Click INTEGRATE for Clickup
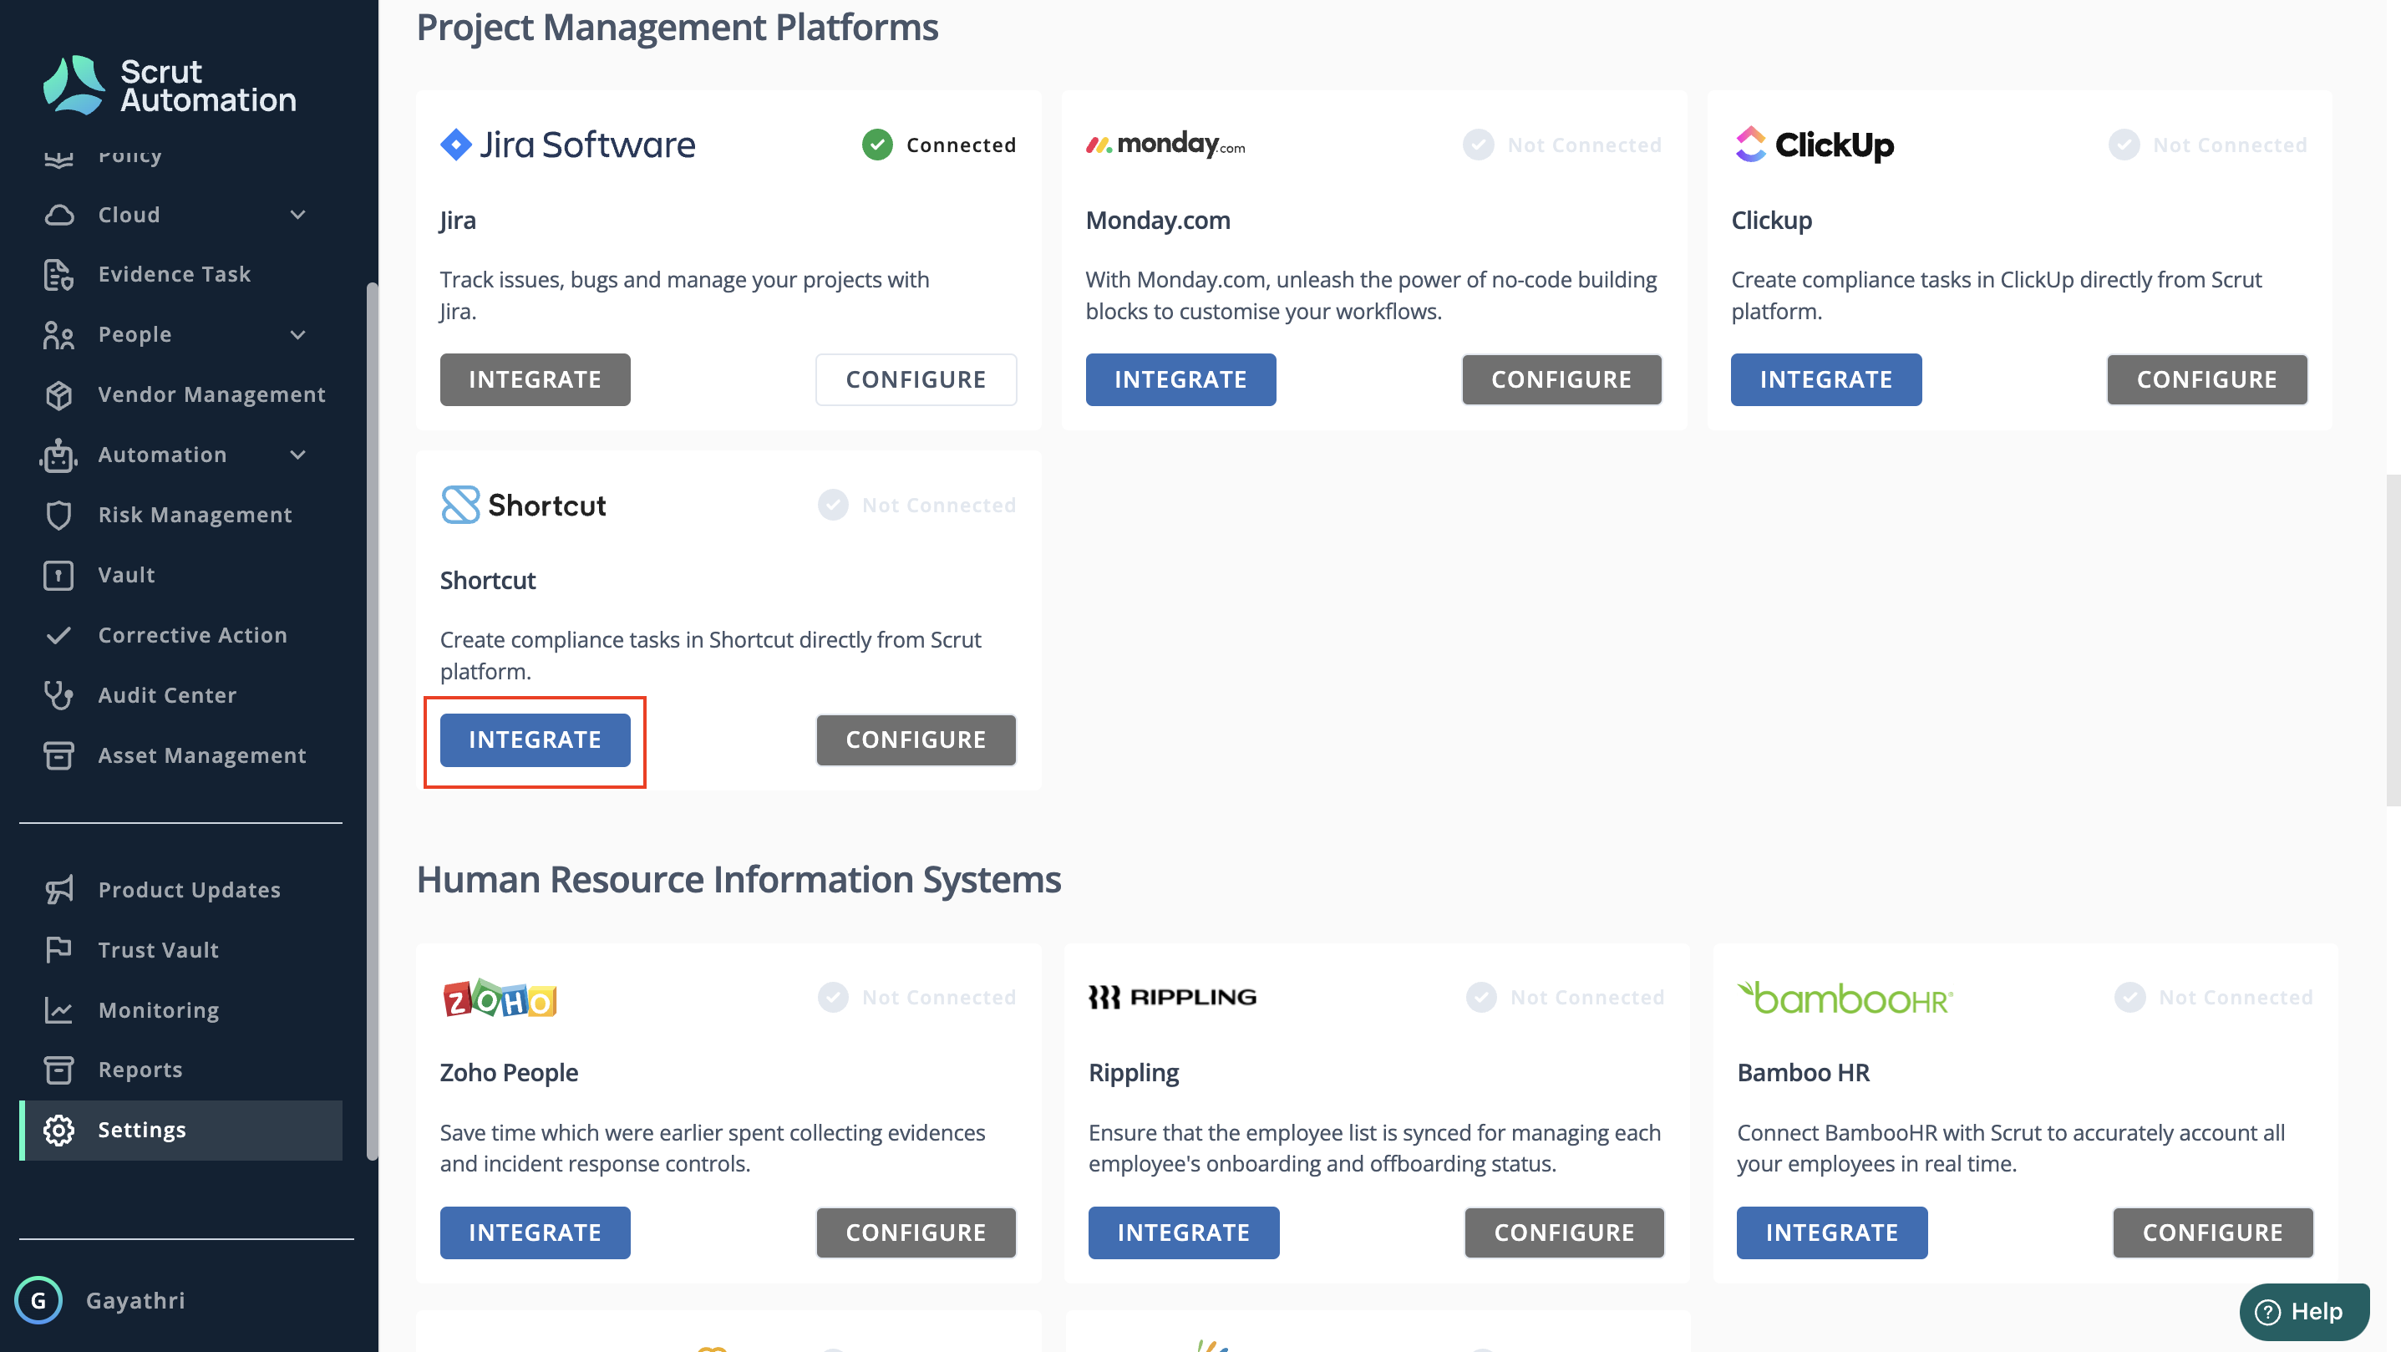The width and height of the screenshot is (2401, 1352). 1827,379
